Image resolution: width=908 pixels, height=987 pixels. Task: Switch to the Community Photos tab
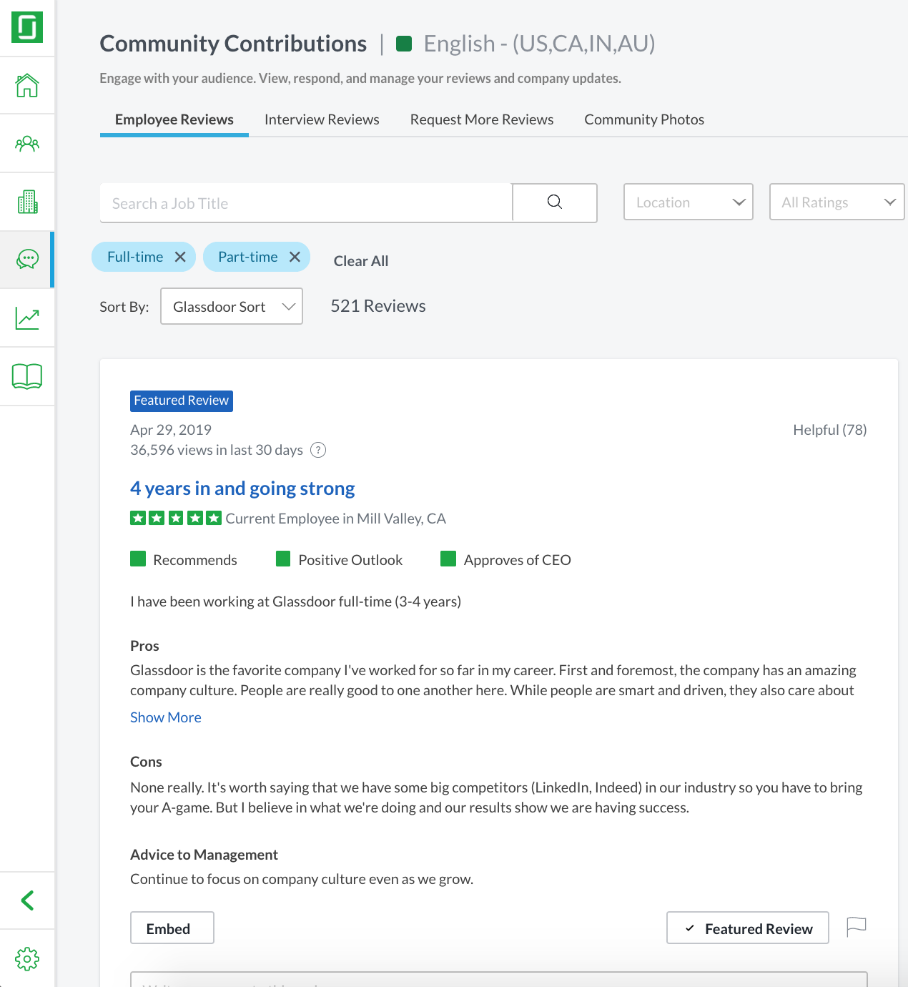pos(643,119)
